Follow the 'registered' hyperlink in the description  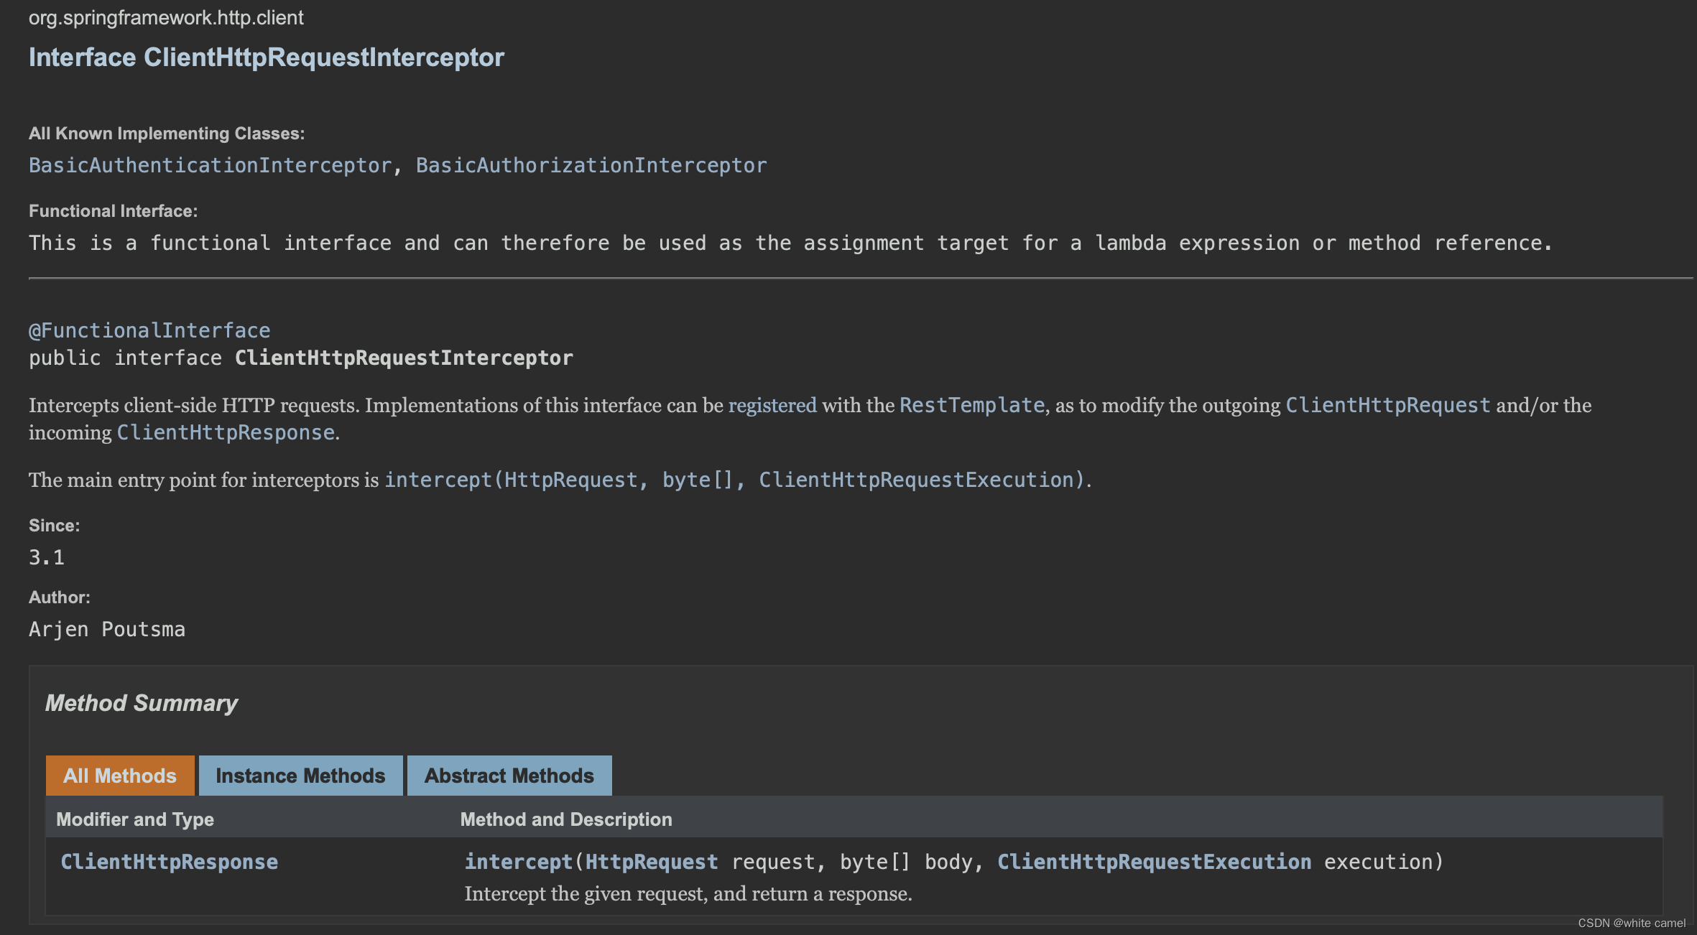772,406
